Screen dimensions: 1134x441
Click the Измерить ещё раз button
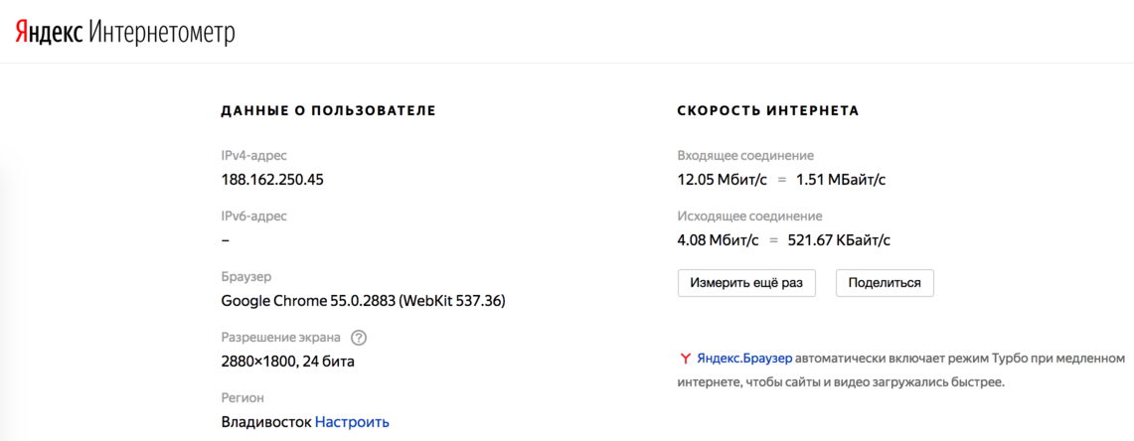[x=746, y=283]
